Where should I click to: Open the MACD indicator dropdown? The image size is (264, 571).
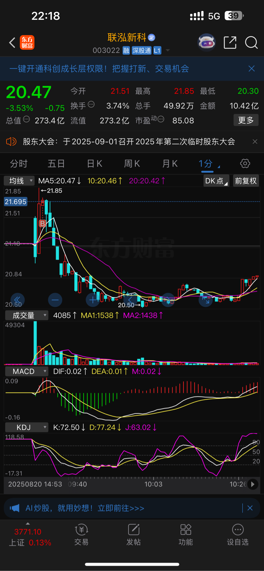tap(26, 371)
